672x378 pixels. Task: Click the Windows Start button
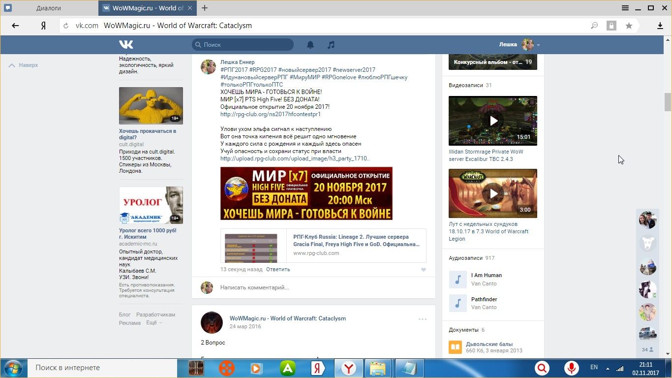[12, 368]
